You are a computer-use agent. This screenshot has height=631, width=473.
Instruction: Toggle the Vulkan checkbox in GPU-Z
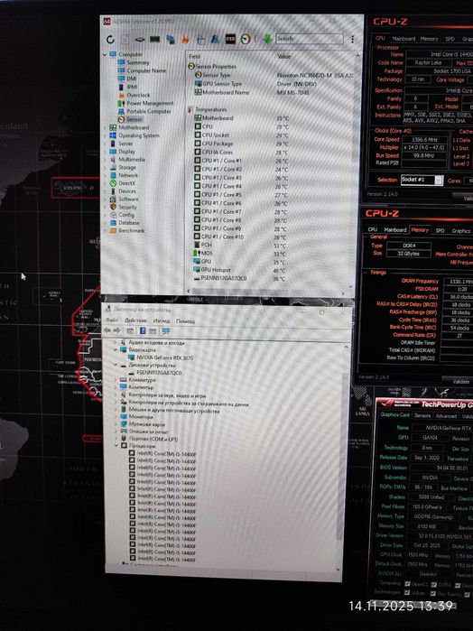(x=408, y=593)
